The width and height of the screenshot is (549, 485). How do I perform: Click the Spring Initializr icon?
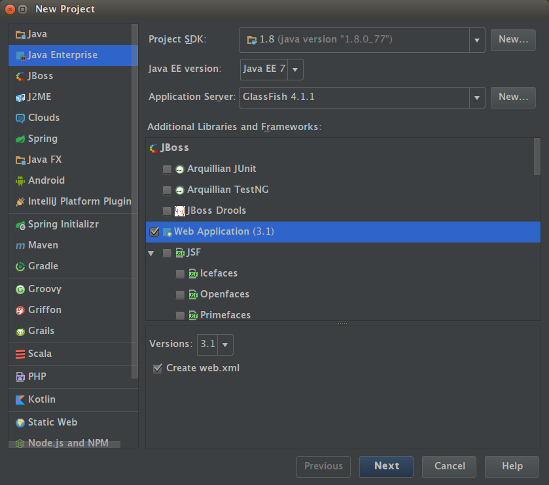pos(20,225)
